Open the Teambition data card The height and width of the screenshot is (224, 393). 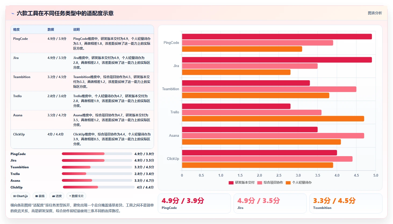346,204
